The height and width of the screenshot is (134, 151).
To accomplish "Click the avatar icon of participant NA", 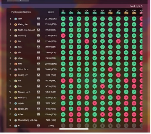I will (x=16, y=41).
